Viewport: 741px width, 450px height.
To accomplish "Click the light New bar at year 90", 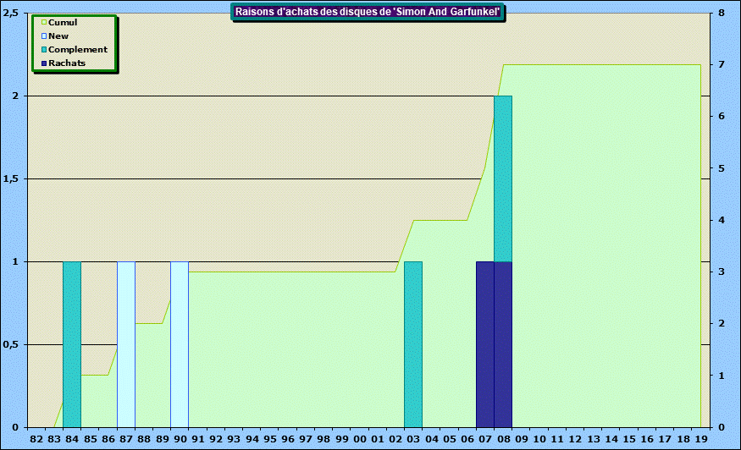I will (180, 344).
